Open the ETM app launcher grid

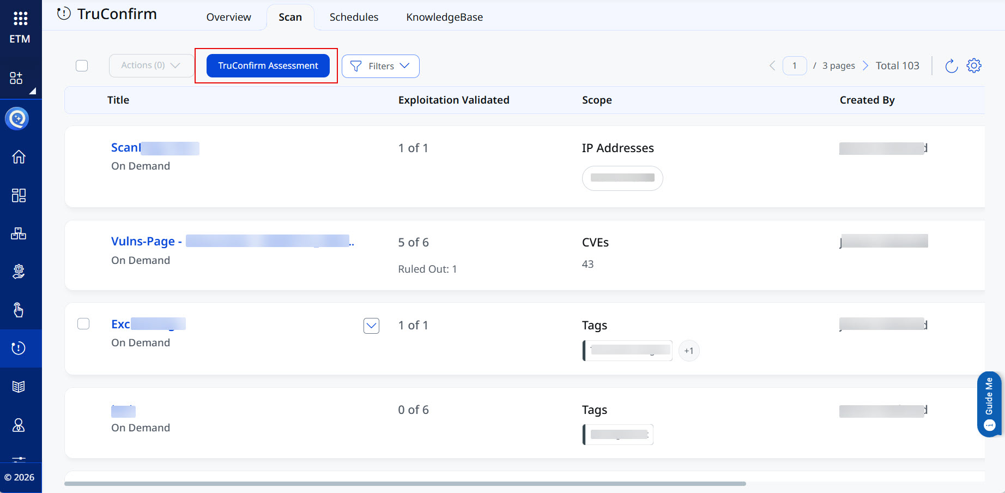[x=20, y=19]
